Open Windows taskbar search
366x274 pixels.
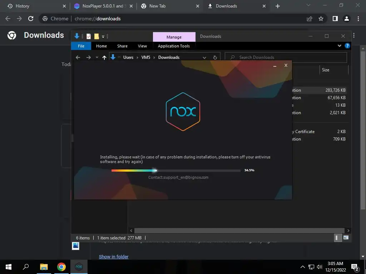tap(26, 267)
